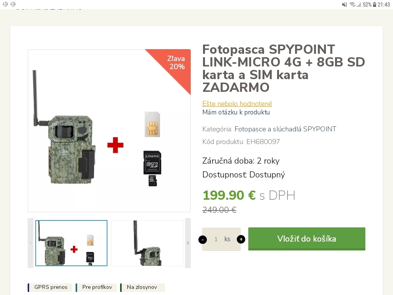
Task: Show previous thumbnails with left arrow
Action: 31,243
